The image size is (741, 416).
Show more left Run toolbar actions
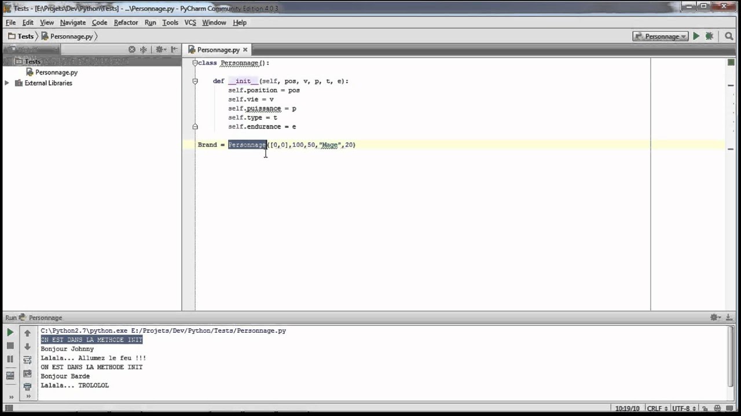point(10,396)
